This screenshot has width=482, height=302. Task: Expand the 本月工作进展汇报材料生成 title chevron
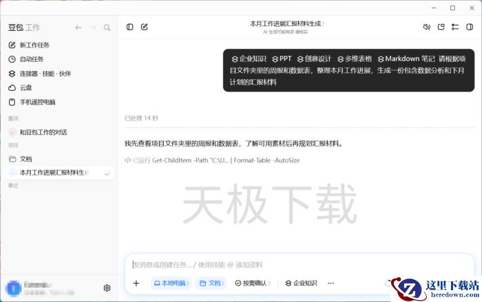[x=323, y=23]
